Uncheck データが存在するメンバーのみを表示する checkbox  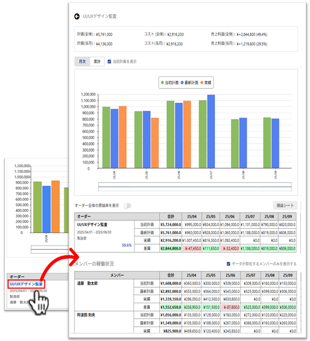[228, 264]
